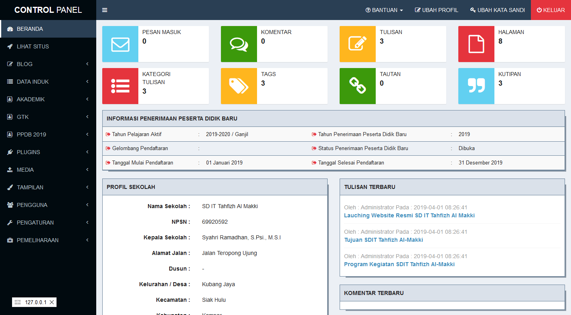Expand the Media submenu chevron
This screenshot has height=315, width=571.
(87, 170)
